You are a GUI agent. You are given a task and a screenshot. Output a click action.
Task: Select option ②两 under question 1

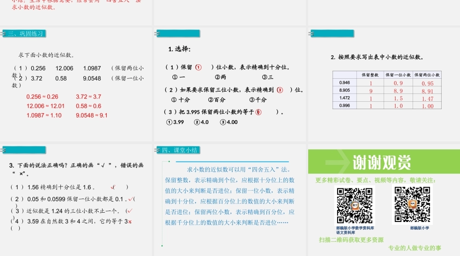220,77
